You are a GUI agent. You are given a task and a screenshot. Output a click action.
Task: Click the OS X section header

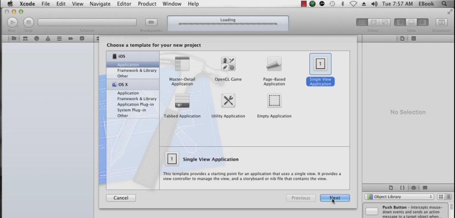(132, 85)
